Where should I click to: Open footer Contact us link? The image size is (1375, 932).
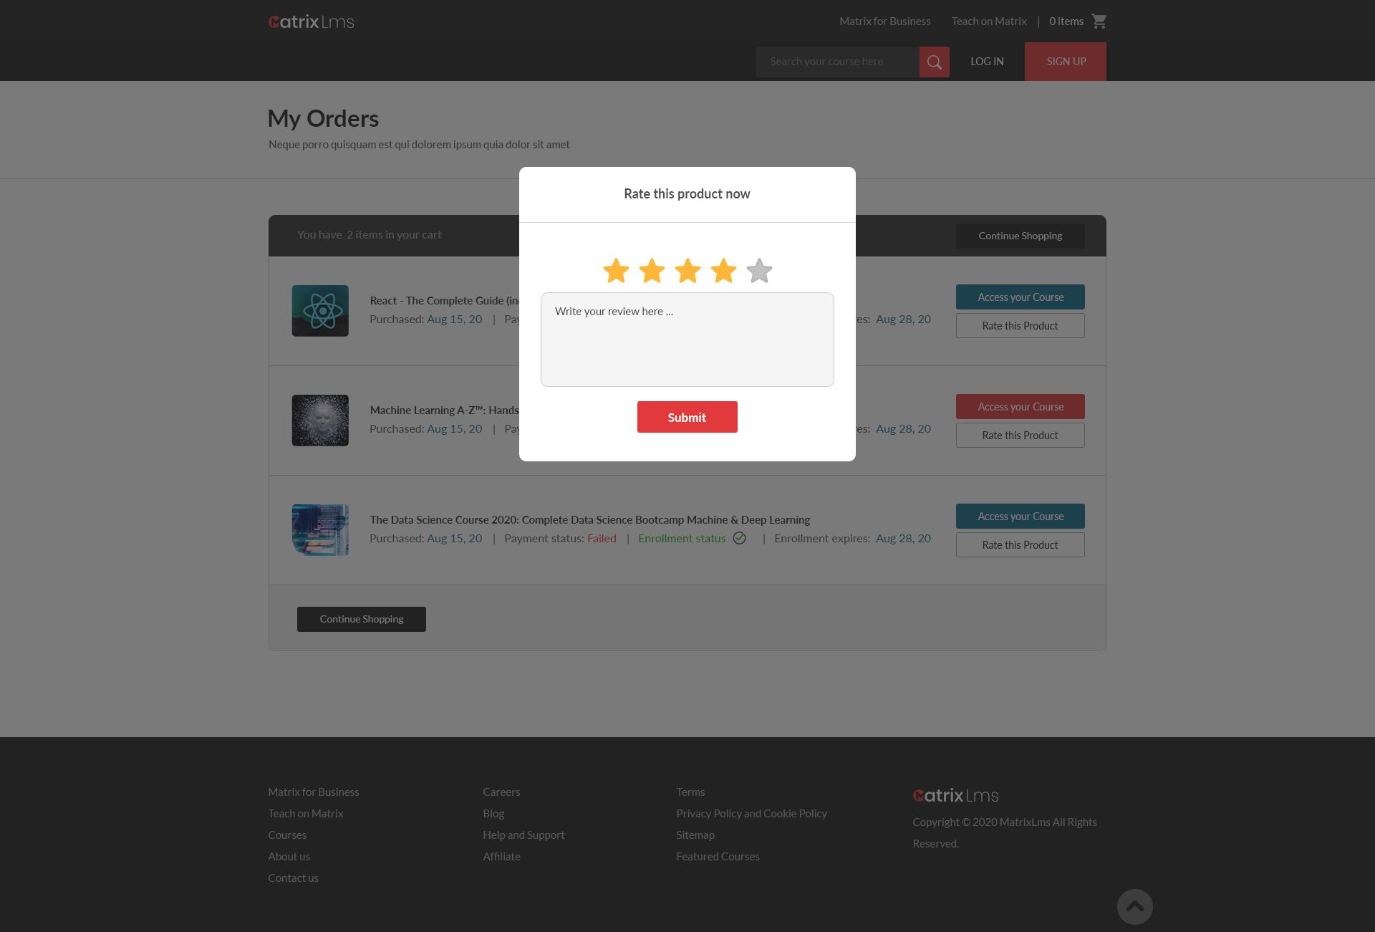point(293,878)
